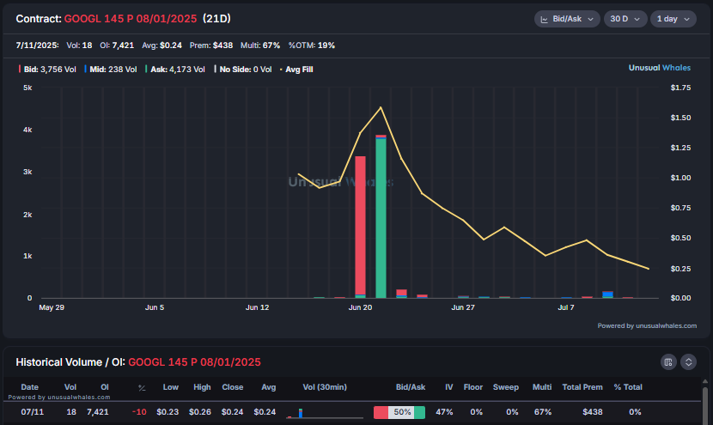Screen dimensions: 713x425
Task: Click the 7,421 OI value in table row
Action: [98, 412]
